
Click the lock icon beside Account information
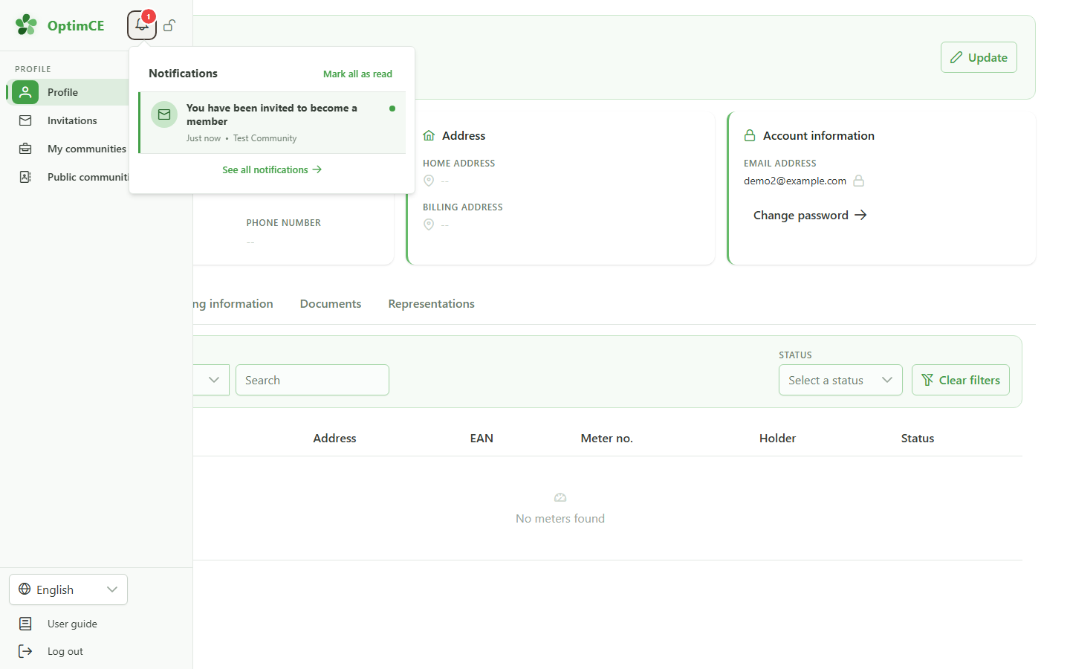[750, 135]
